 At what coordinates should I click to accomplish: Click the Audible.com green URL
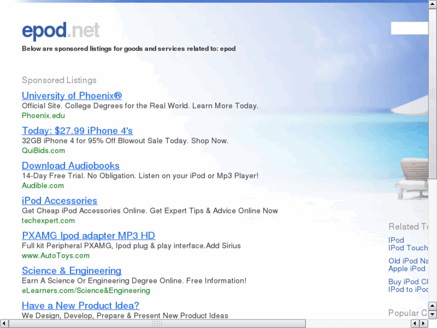click(43, 185)
